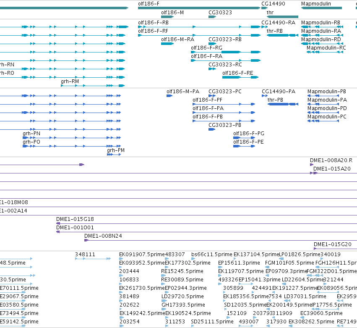Click transcript olf186-F-RG
Screen dimensions: 357x328
pyautogui.click(x=206, y=48)
